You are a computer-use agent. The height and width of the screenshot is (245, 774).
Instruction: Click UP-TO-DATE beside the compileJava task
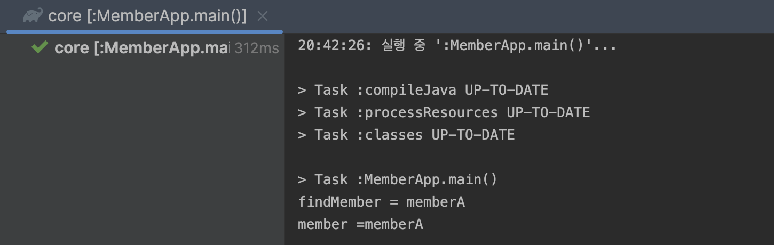[x=506, y=90]
